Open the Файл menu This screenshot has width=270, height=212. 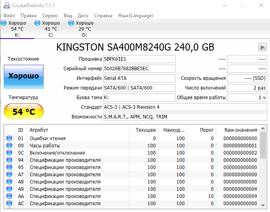[x=9, y=16]
